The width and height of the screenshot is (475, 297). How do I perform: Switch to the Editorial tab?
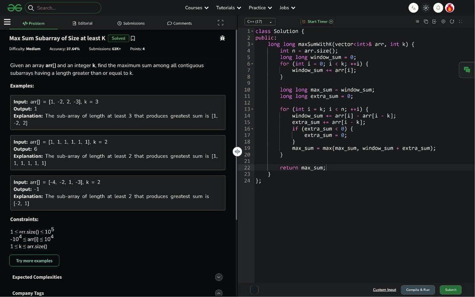pos(83,23)
